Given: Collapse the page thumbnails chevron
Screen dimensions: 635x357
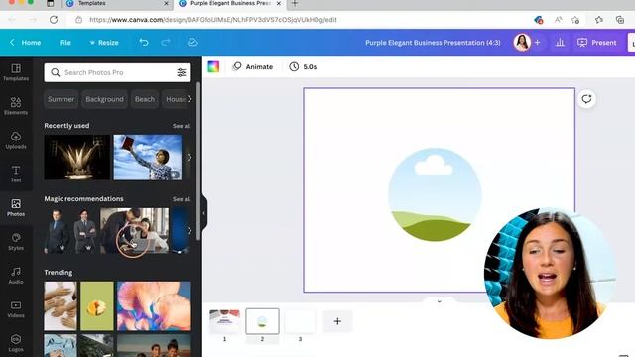Looking at the screenshot, I should coord(439,301).
